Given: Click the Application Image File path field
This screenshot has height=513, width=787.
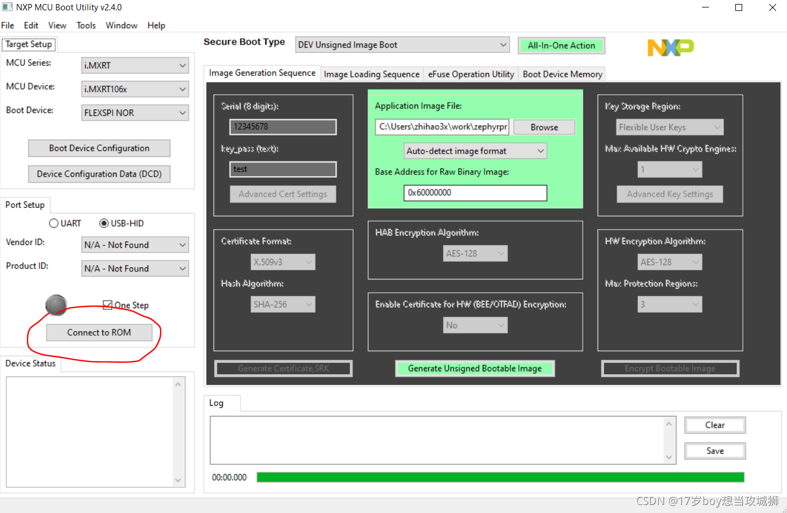Looking at the screenshot, I should coord(442,127).
